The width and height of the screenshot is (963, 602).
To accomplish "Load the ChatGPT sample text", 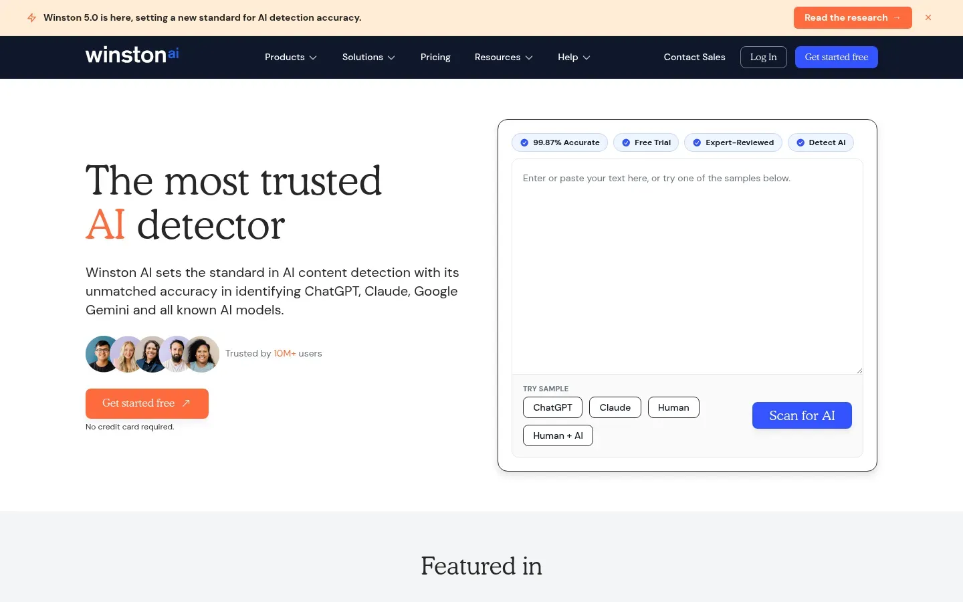I will pyautogui.click(x=552, y=407).
